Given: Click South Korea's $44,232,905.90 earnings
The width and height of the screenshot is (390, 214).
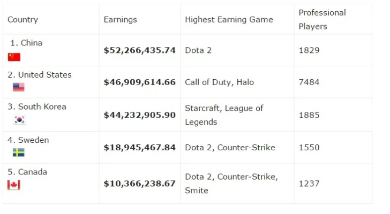Looking at the screenshot, I should (x=139, y=115).
